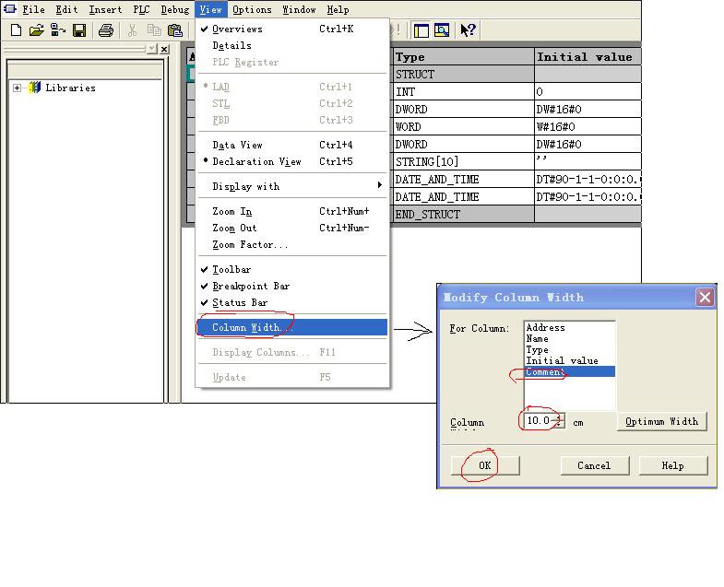Choose Zoom In menu entry
The height and width of the screenshot is (587, 724).
coord(292,211)
